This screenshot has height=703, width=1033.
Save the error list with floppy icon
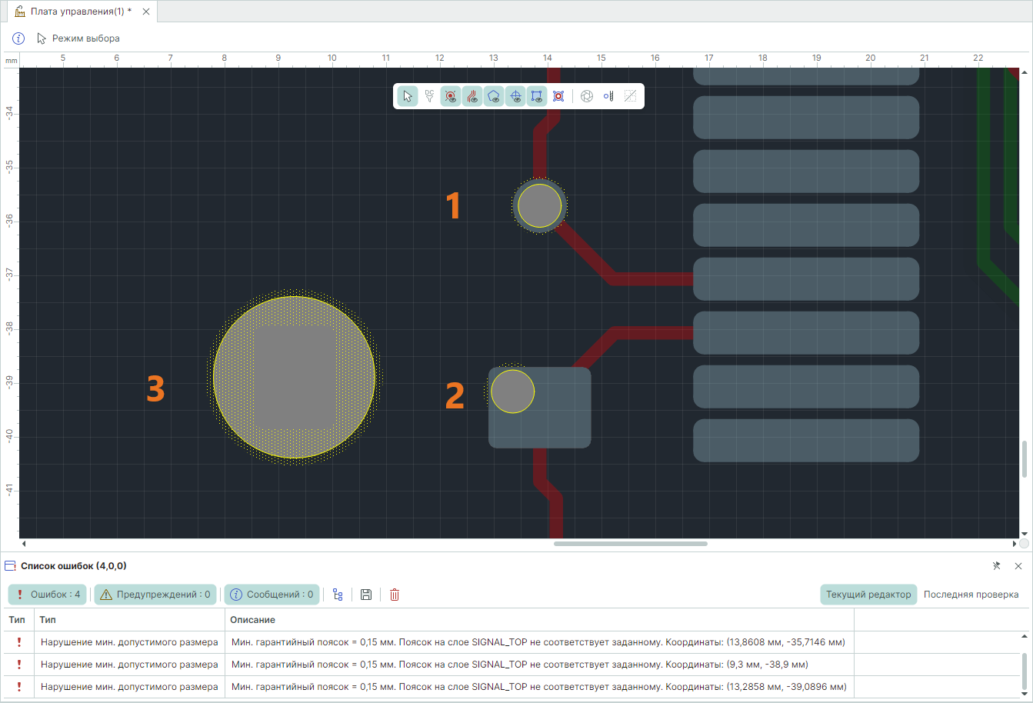click(x=366, y=595)
